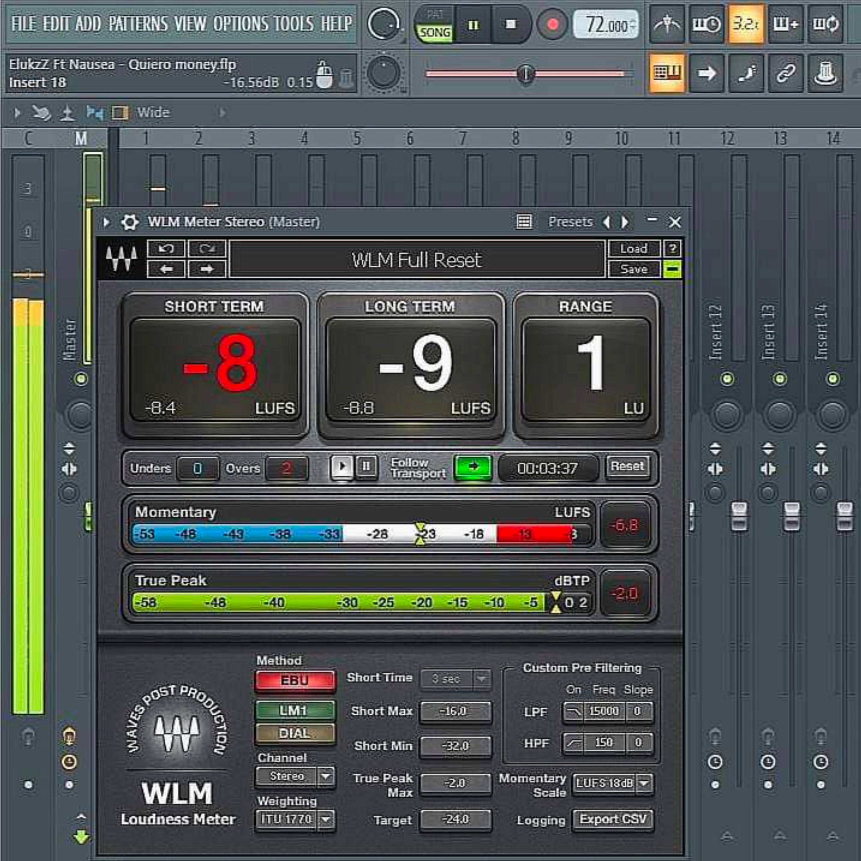Open the WLM Meter plugin options gear
This screenshot has width=861, height=861.
click(130, 222)
